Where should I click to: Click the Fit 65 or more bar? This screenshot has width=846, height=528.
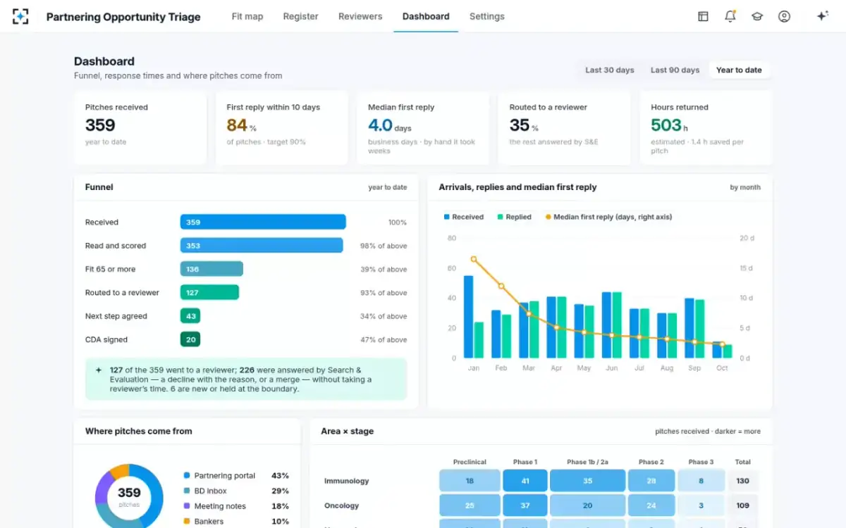click(x=211, y=269)
